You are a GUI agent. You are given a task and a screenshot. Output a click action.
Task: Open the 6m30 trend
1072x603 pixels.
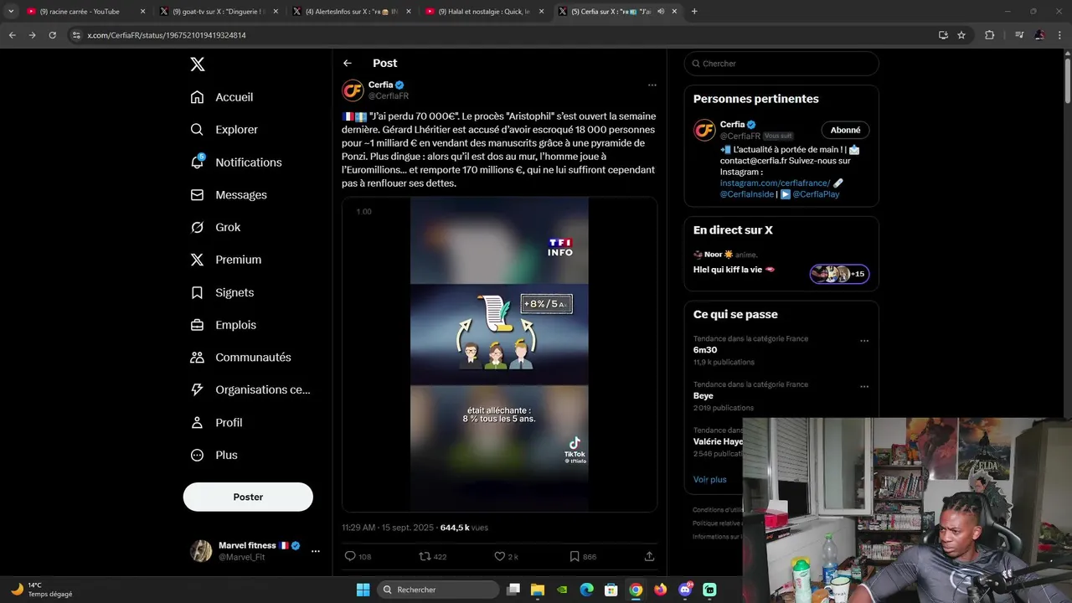pos(705,350)
